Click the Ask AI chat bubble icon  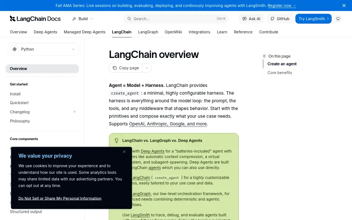(245, 19)
